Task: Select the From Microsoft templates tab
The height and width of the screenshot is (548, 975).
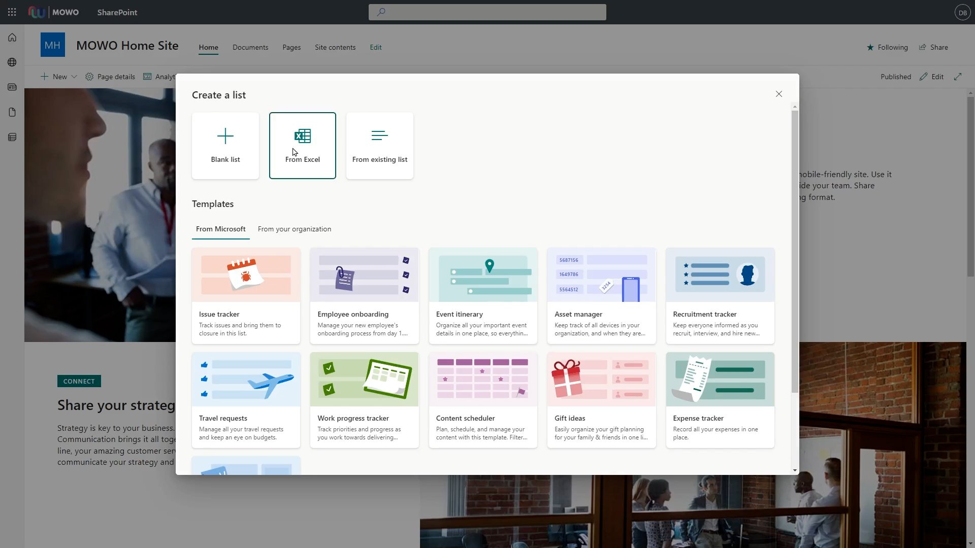Action: click(x=220, y=229)
